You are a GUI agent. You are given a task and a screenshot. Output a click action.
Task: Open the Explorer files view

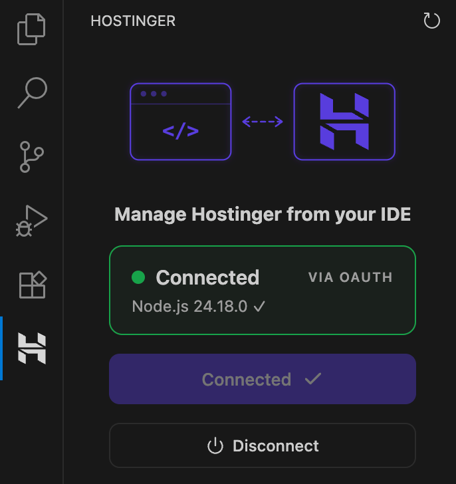[x=31, y=29]
